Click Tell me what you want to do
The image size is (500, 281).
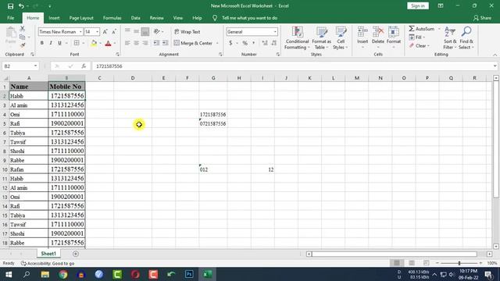(249, 18)
